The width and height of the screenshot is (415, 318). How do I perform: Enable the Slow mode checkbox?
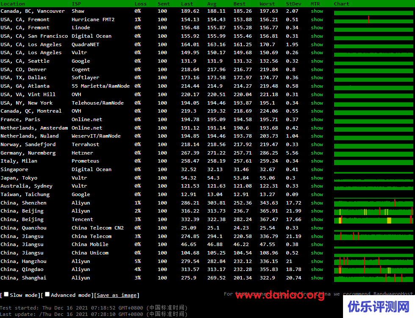pos(6,294)
